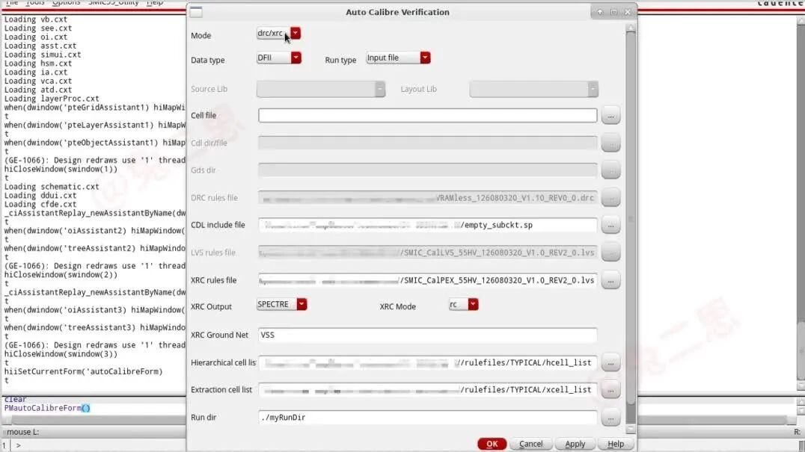This screenshot has height=452, width=805.
Task: Click "hiiSetCurrentForm('autoCalibreForm)" log line
Action: [84, 371]
